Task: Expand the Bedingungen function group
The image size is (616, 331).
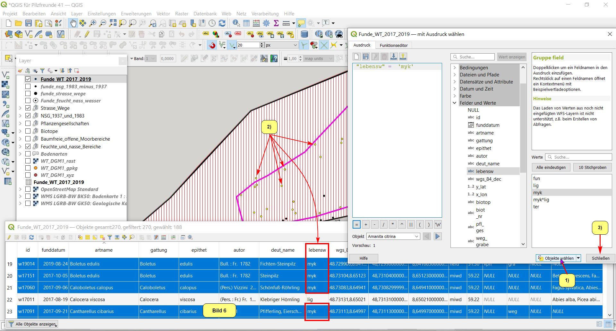Action: pos(455,67)
